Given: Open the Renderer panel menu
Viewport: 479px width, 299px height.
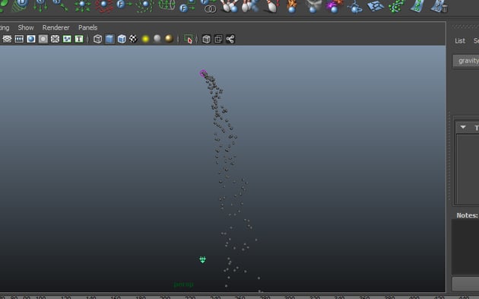Looking at the screenshot, I should click(56, 27).
